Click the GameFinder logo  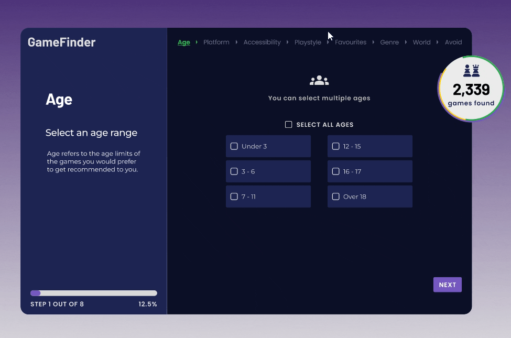pyautogui.click(x=61, y=42)
